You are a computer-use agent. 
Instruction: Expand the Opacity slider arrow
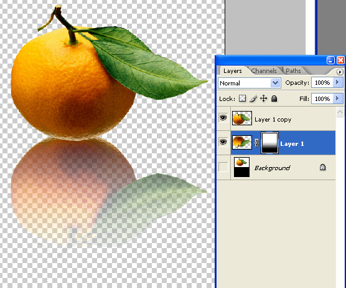(337, 82)
